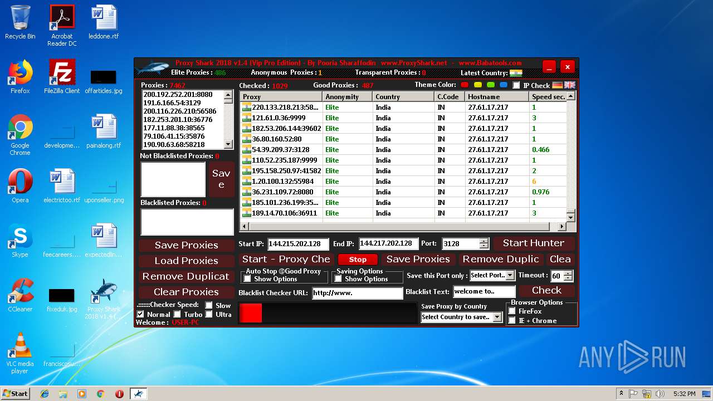Click the Timeout spinner arrows
The height and width of the screenshot is (401, 713).
[568, 276]
